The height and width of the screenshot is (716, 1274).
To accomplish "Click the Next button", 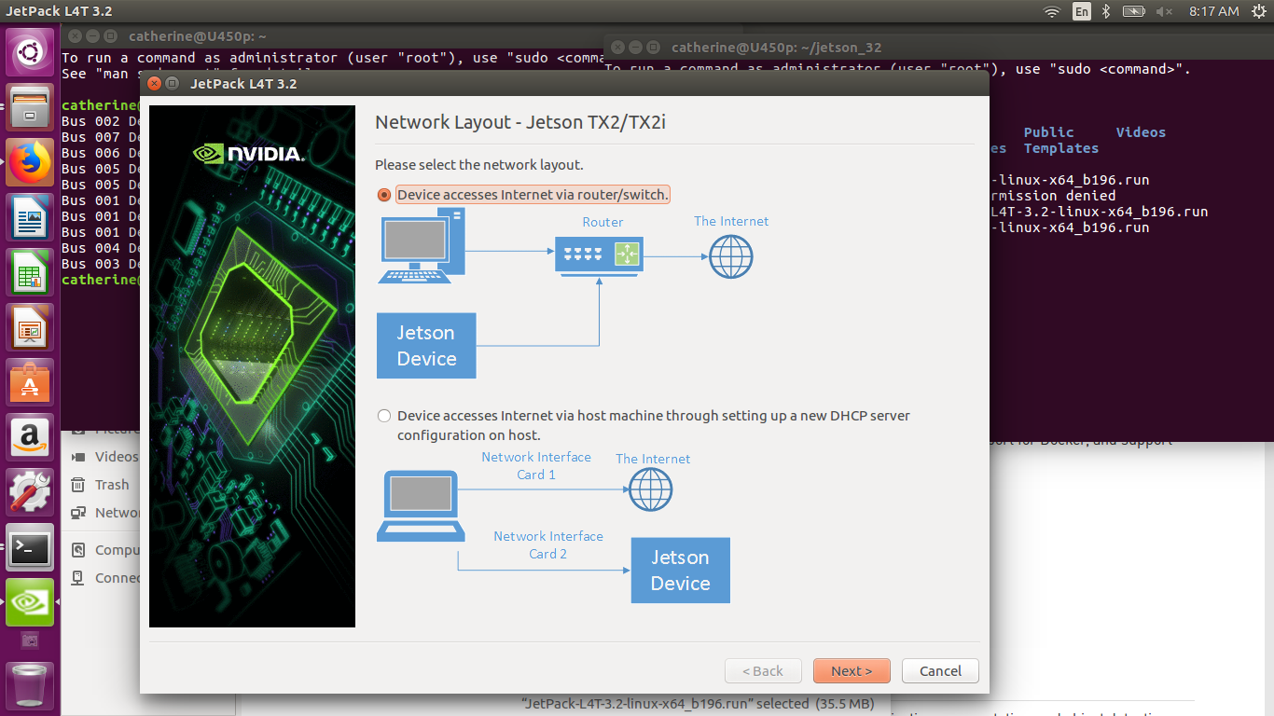I will click(x=852, y=670).
